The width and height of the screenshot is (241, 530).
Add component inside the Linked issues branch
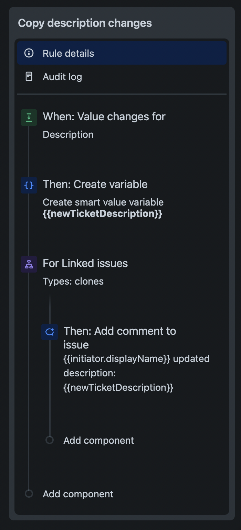point(98,440)
